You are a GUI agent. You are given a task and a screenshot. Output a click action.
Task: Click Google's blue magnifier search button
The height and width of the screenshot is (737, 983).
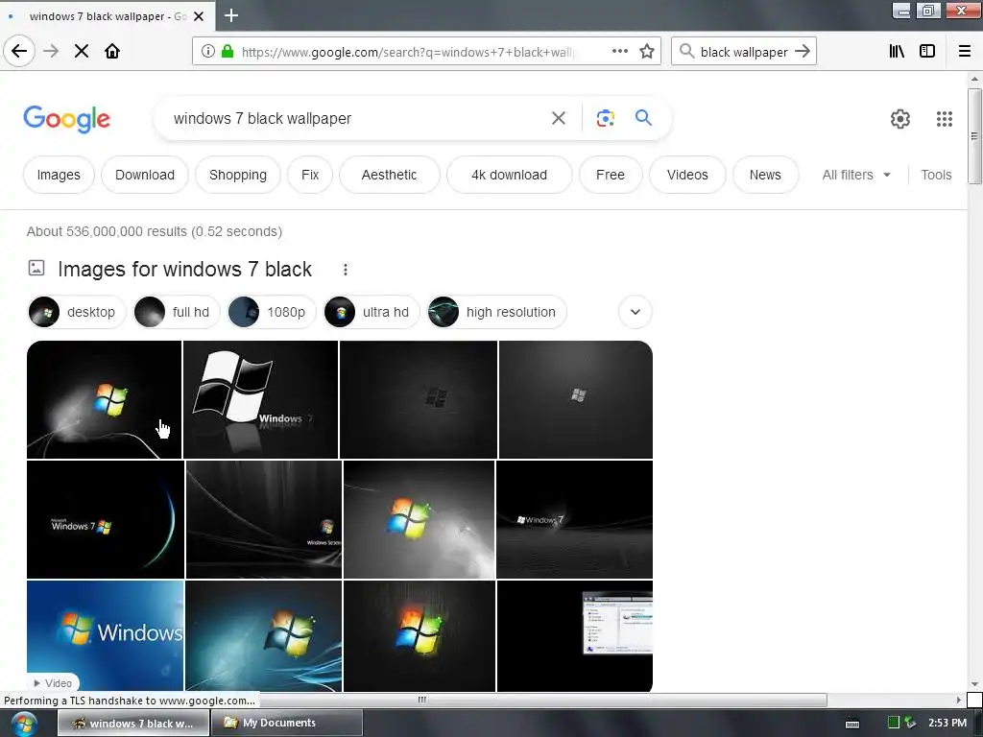coord(643,117)
